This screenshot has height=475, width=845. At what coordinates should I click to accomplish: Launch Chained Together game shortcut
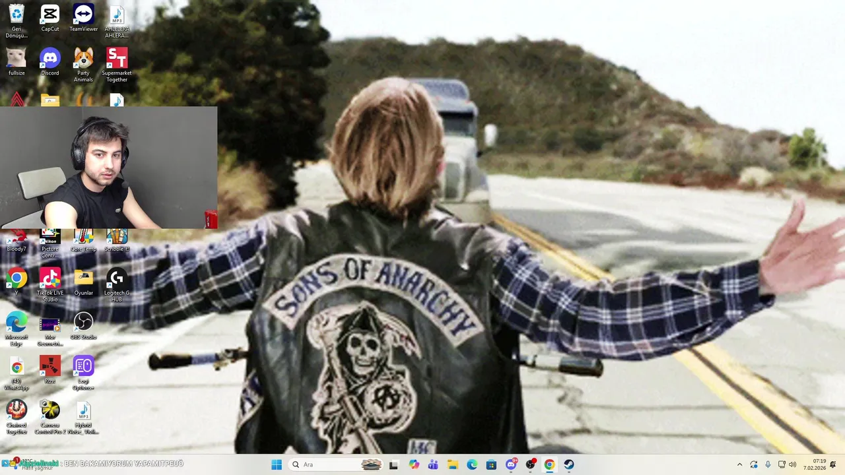[x=17, y=417]
